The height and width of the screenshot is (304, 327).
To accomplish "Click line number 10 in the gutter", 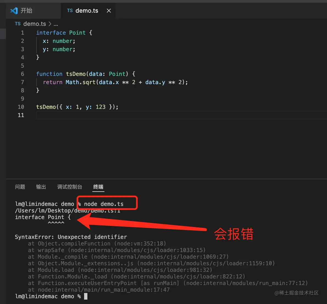I will [x=21, y=107].
